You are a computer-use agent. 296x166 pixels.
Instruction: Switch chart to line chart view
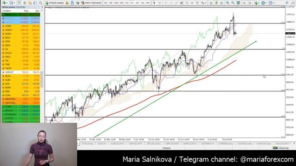pos(222,3)
